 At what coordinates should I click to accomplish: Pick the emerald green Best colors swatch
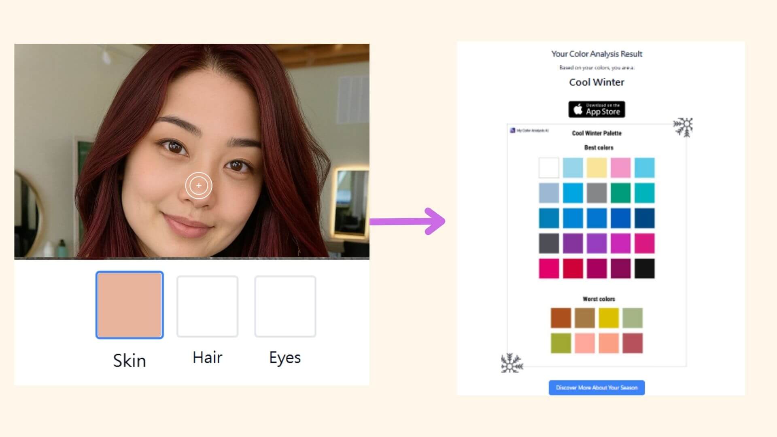620,193
